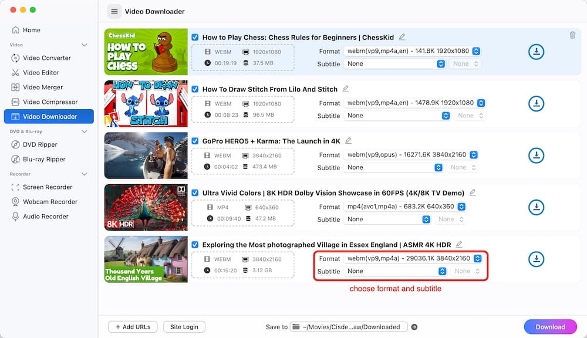Image resolution: width=587 pixels, height=338 pixels.
Task: Download the Ultra Vivid Colors video via round button
Action: point(536,207)
